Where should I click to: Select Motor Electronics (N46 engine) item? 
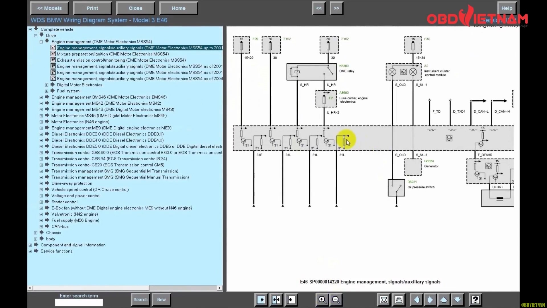pos(80,122)
